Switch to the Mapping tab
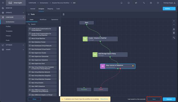Viewport: 178px width, 102px height. [x=50, y=9]
